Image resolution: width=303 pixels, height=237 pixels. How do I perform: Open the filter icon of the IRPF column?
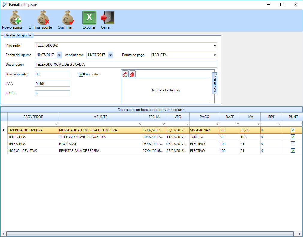tap(279, 124)
